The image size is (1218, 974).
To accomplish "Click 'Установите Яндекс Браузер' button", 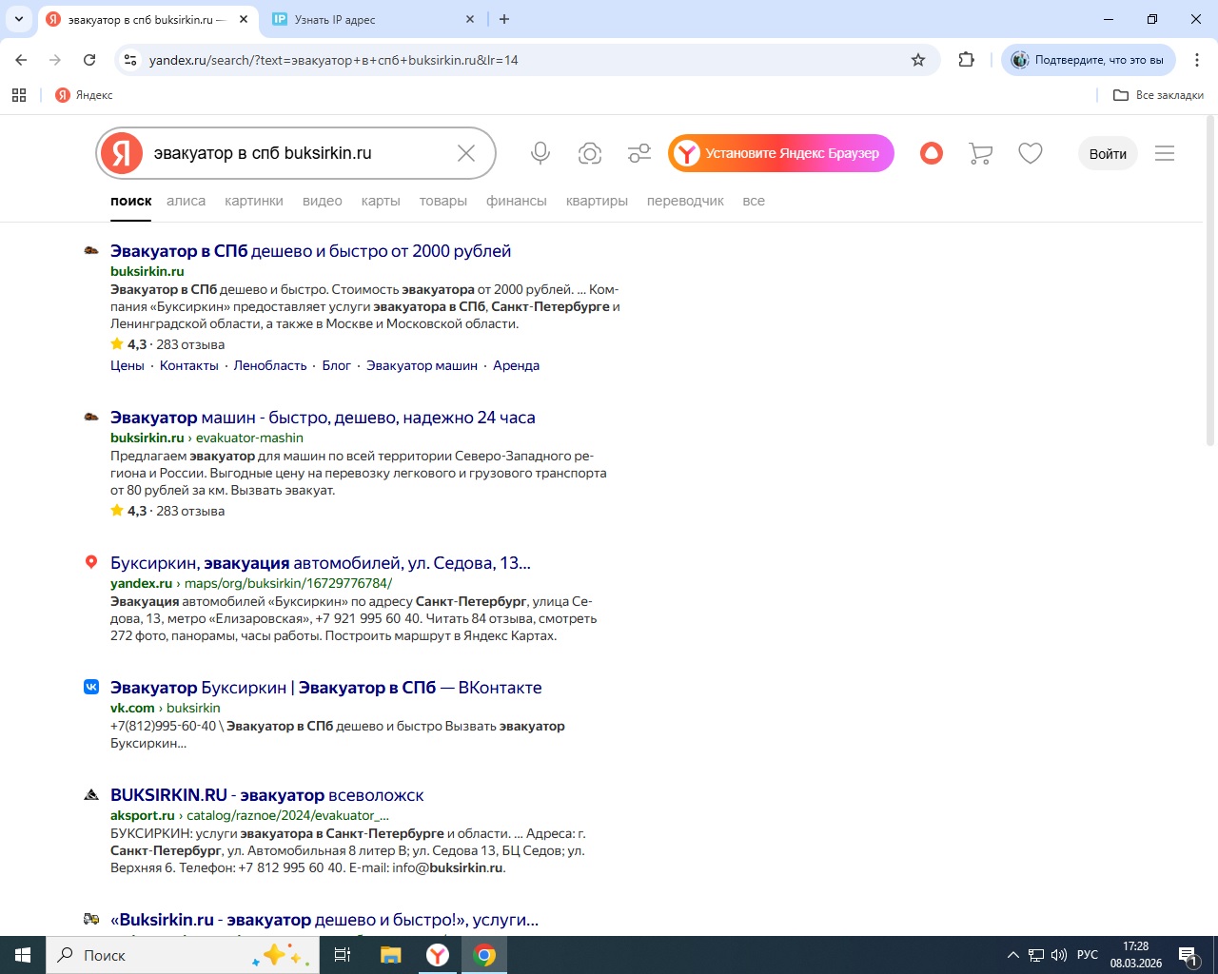I will coord(781,153).
